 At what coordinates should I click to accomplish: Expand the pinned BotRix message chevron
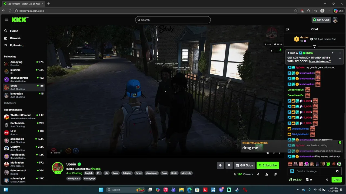pyautogui.click(x=340, y=59)
